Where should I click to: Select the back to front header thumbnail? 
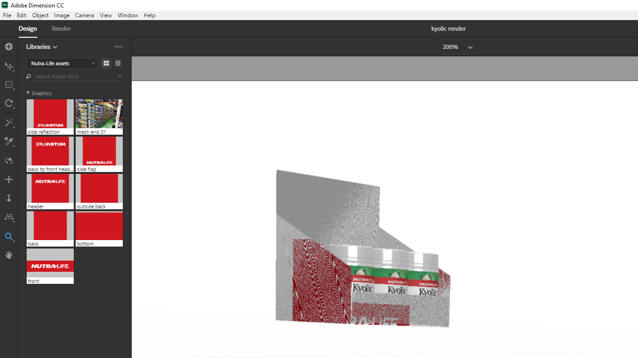[50, 154]
